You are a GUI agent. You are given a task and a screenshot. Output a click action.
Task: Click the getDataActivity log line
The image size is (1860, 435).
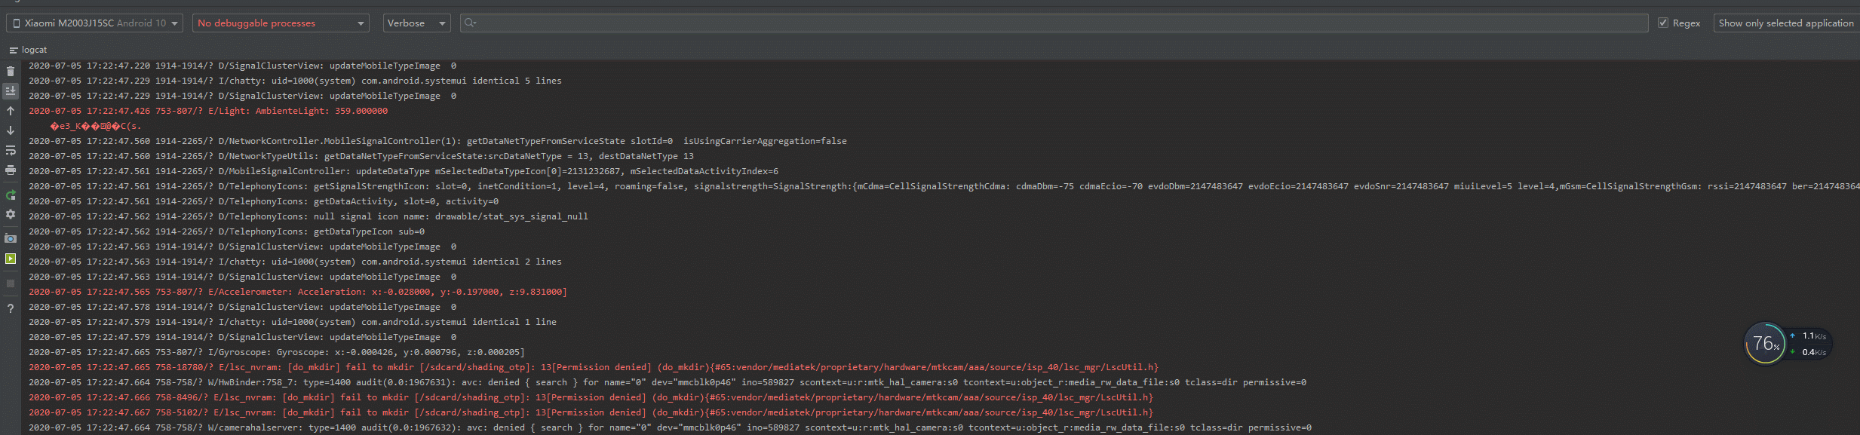(x=264, y=201)
